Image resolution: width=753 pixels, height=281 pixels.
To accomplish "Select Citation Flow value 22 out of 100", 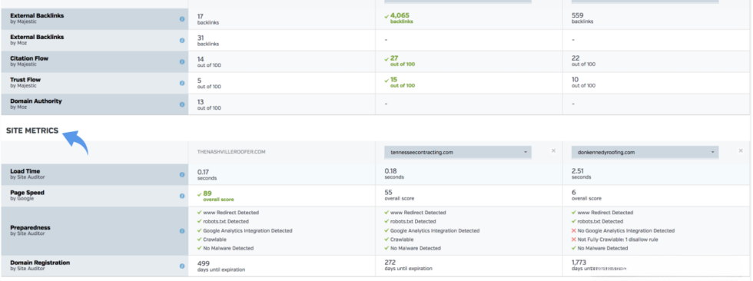I will 583,61.
